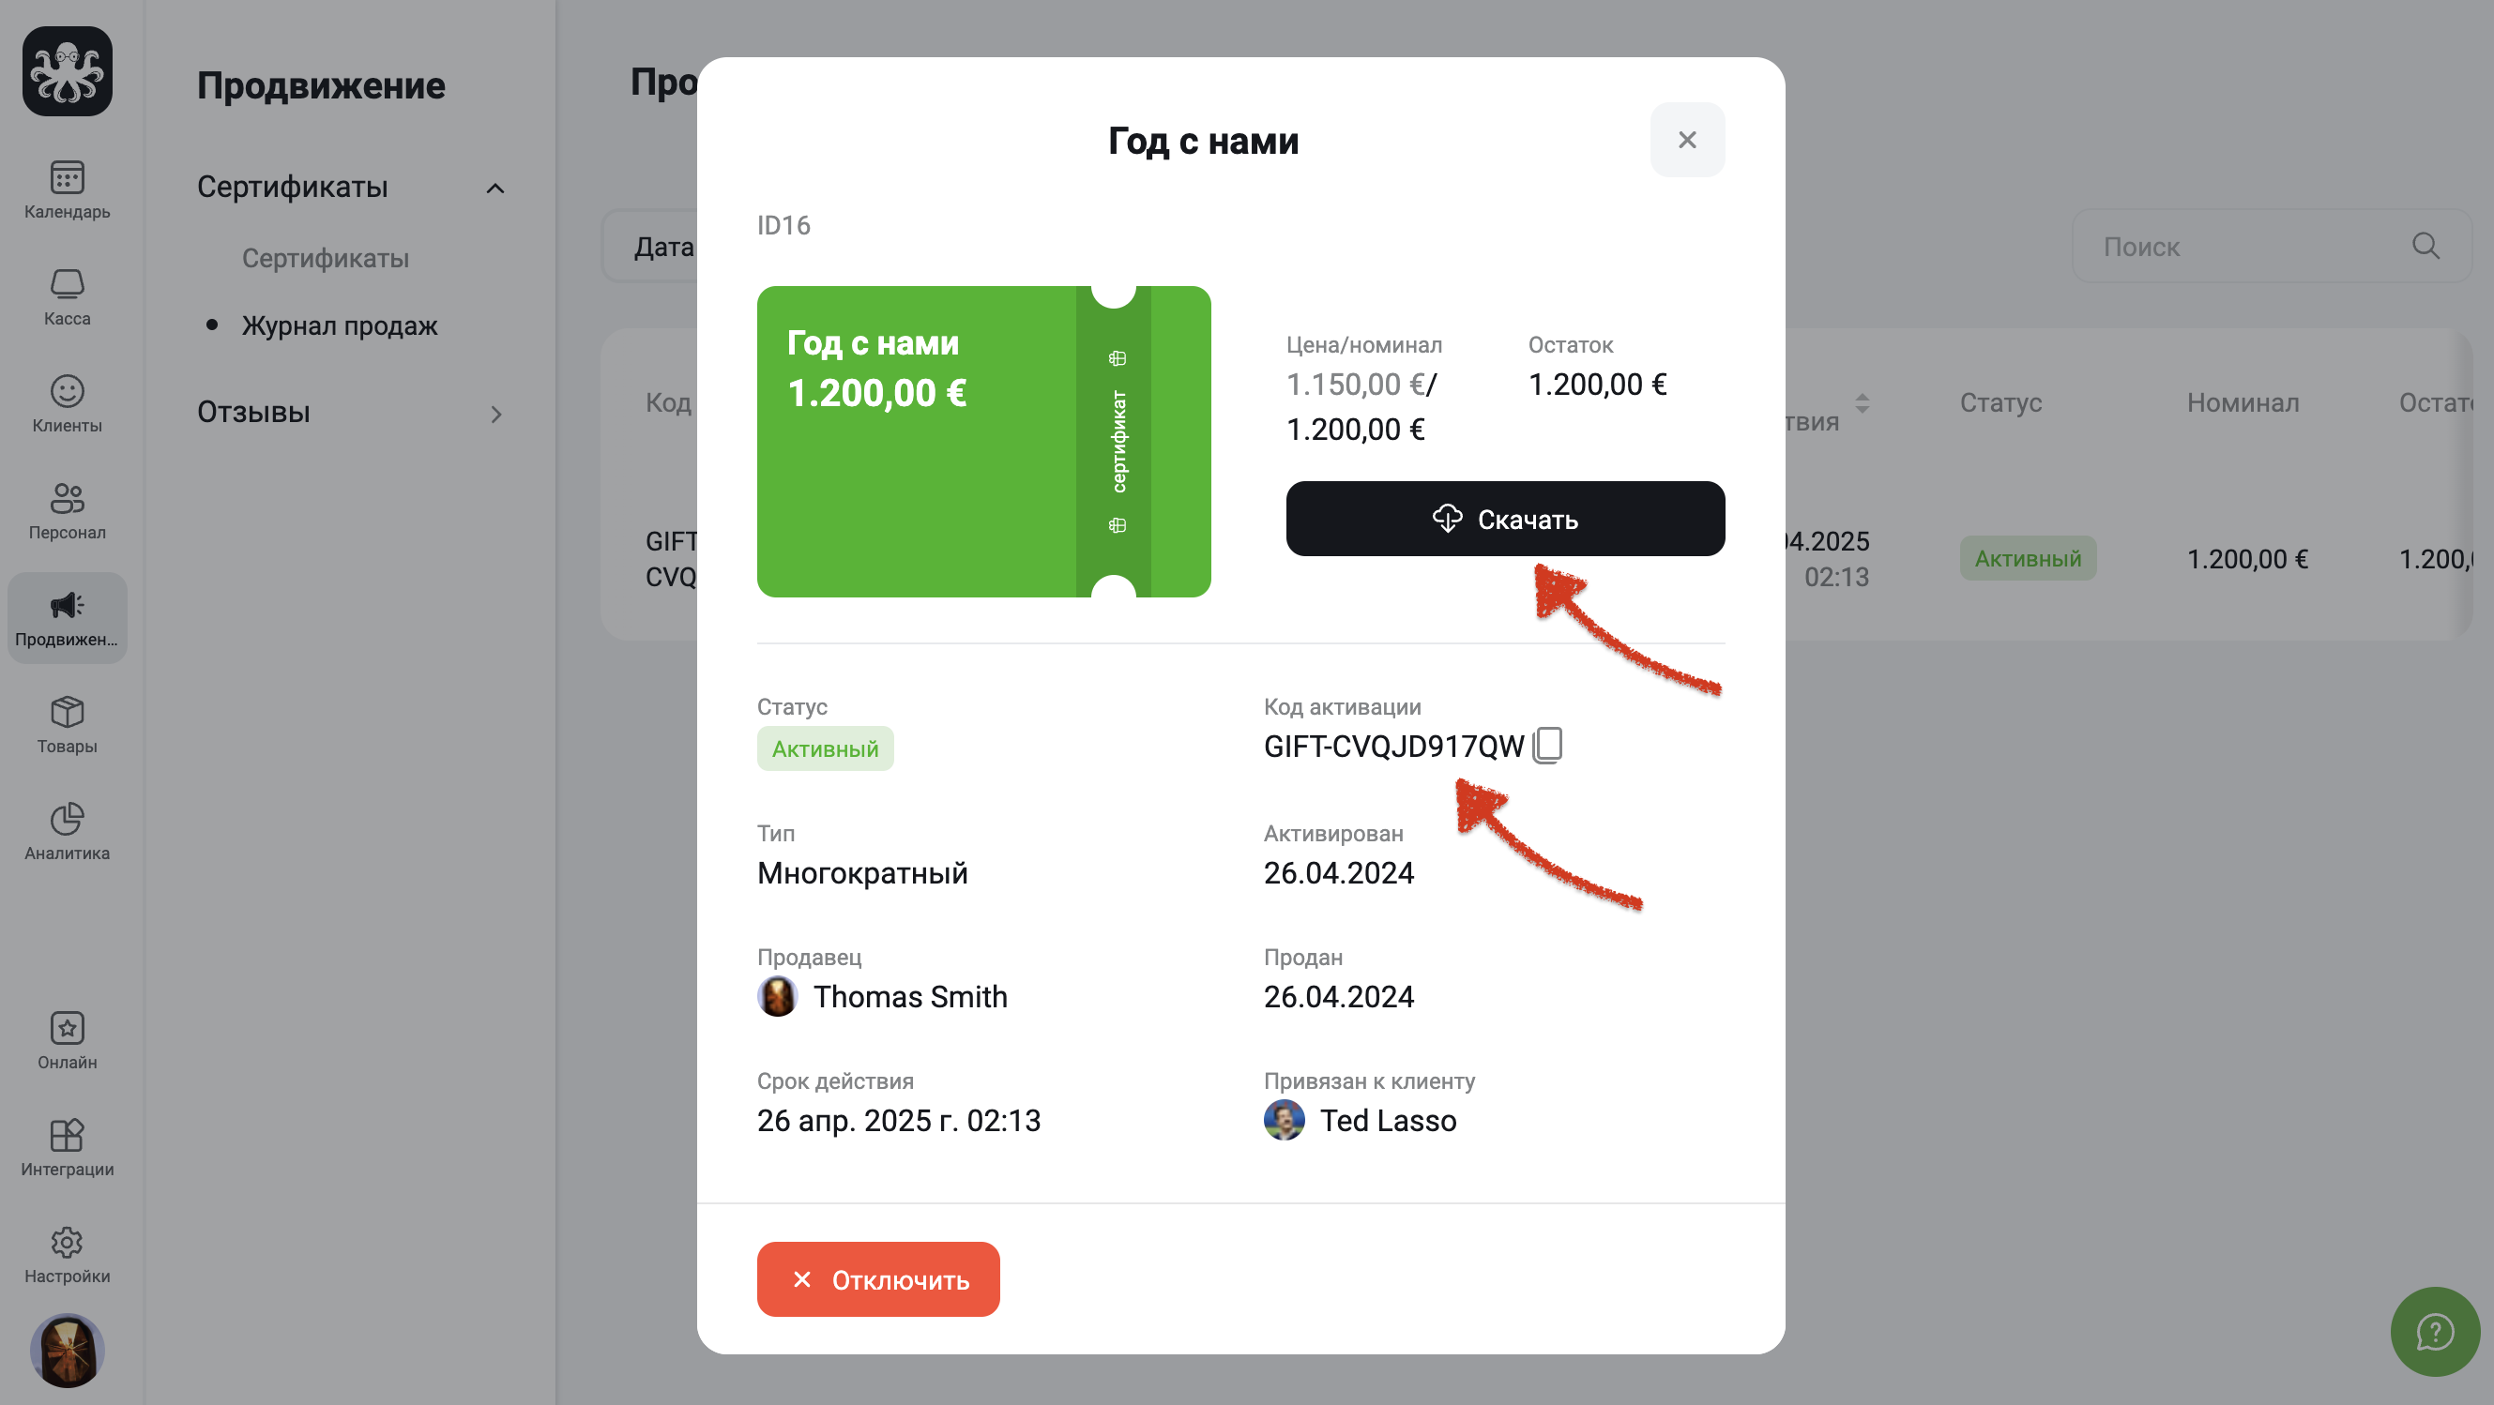The width and height of the screenshot is (2494, 1405).
Task: Go to the Касса cash register section
Action: pos(67,296)
